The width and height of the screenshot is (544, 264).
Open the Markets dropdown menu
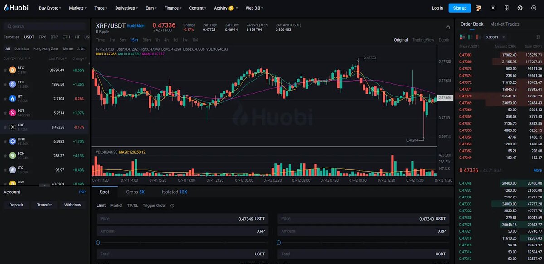pos(78,8)
